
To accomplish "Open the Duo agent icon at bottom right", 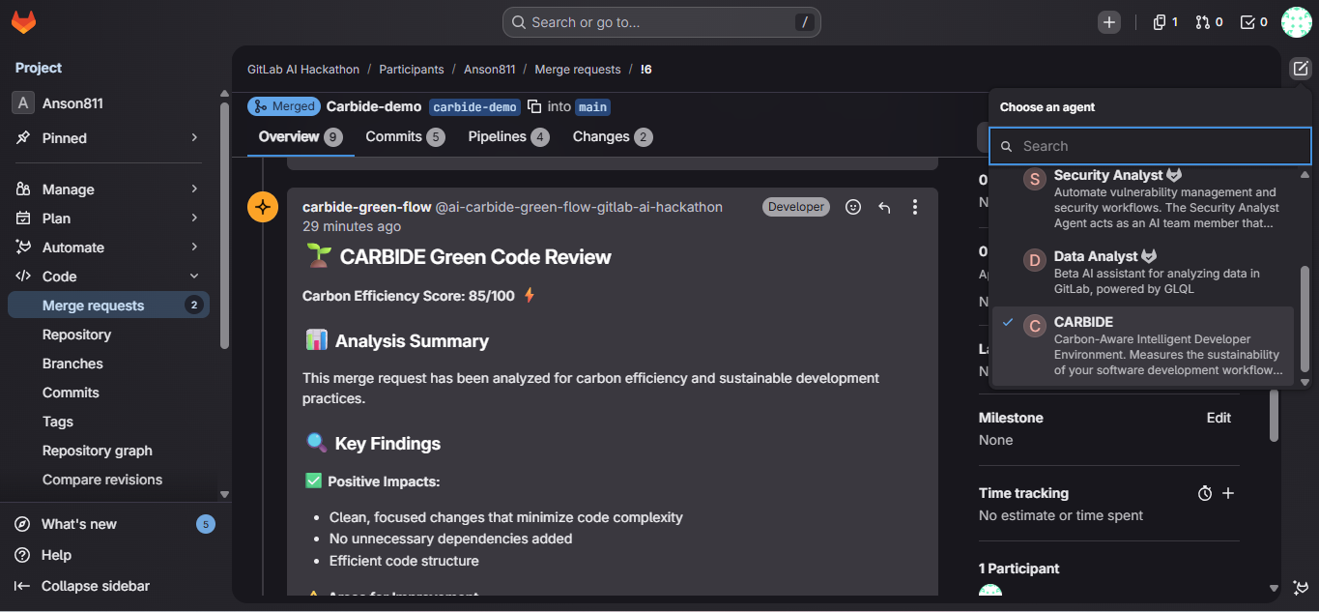I will click(1301, 587).
